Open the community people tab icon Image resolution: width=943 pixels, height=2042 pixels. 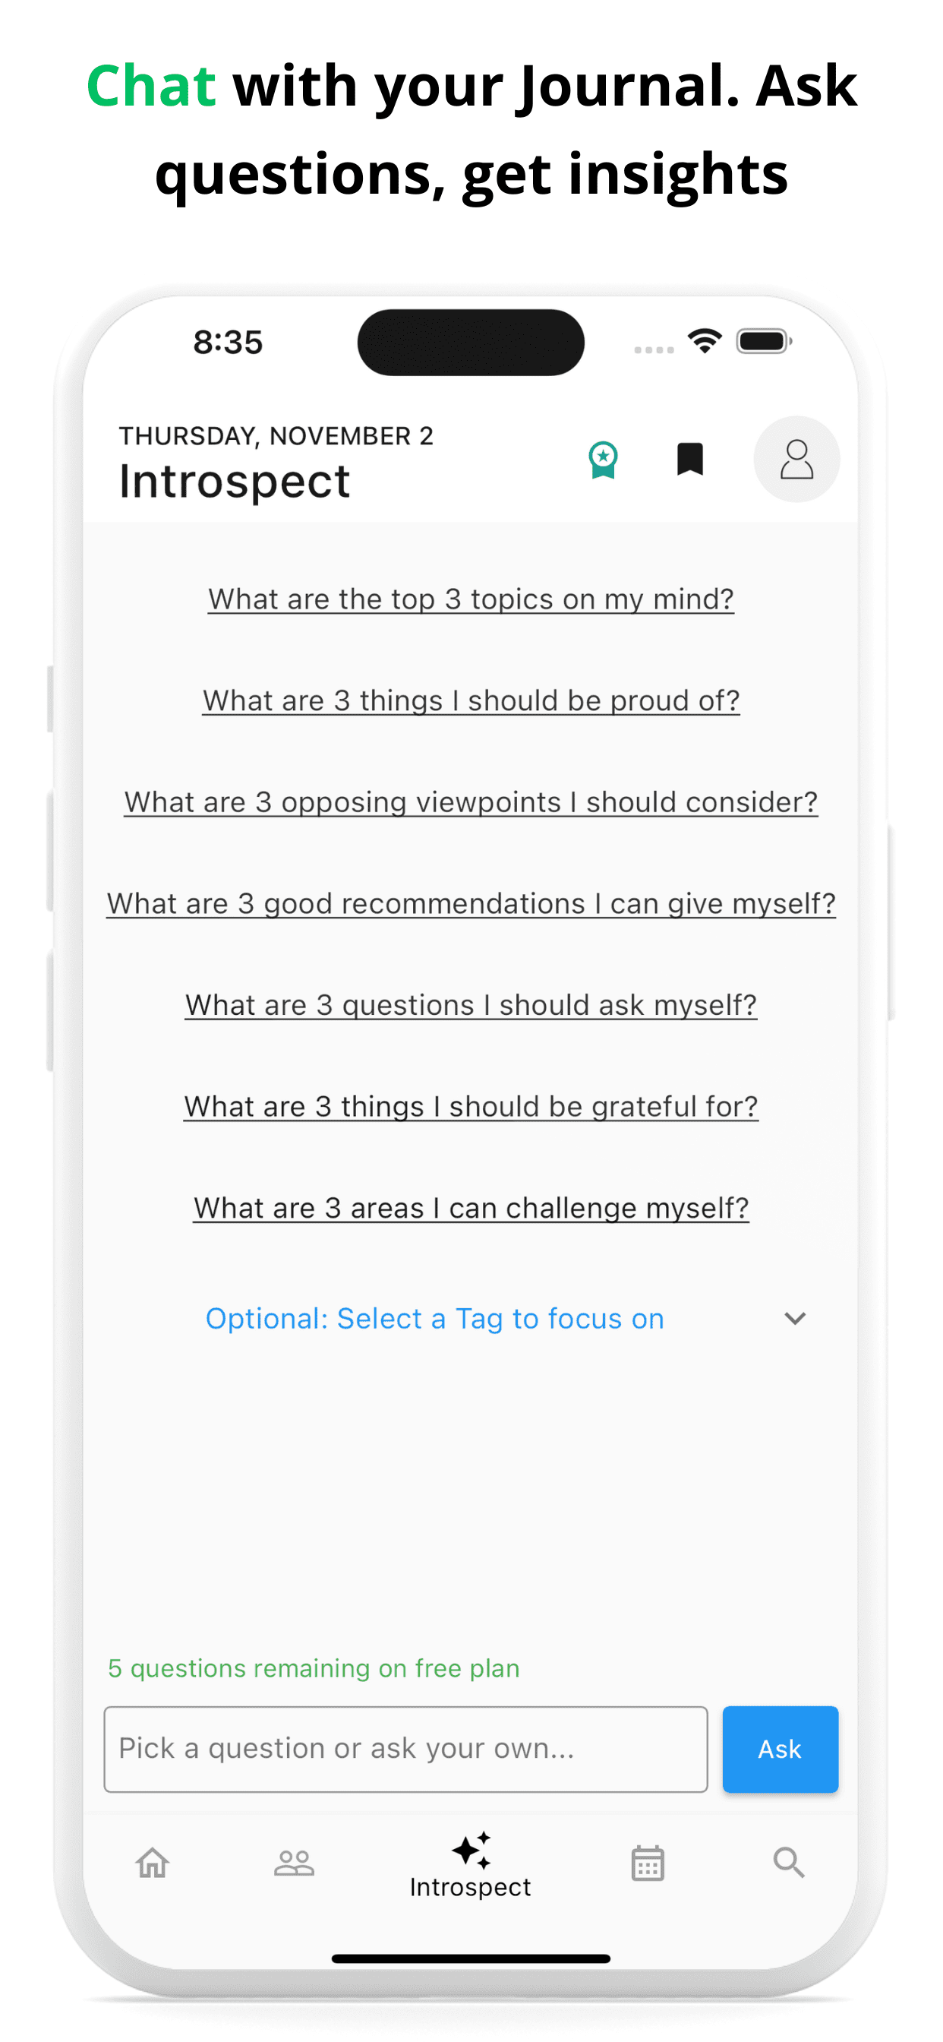pyautogui.click(x=294, y=1862)
